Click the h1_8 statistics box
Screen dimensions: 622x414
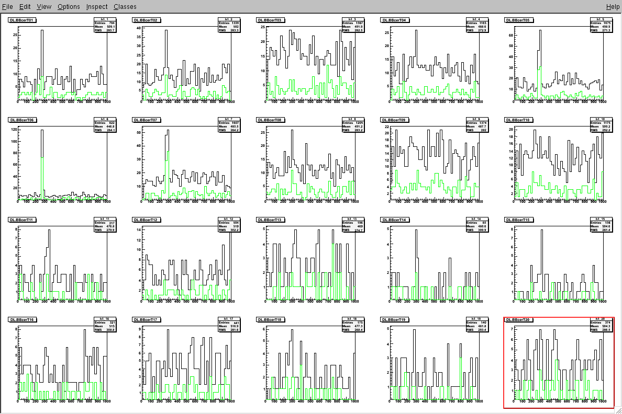(x=353, y=124)
